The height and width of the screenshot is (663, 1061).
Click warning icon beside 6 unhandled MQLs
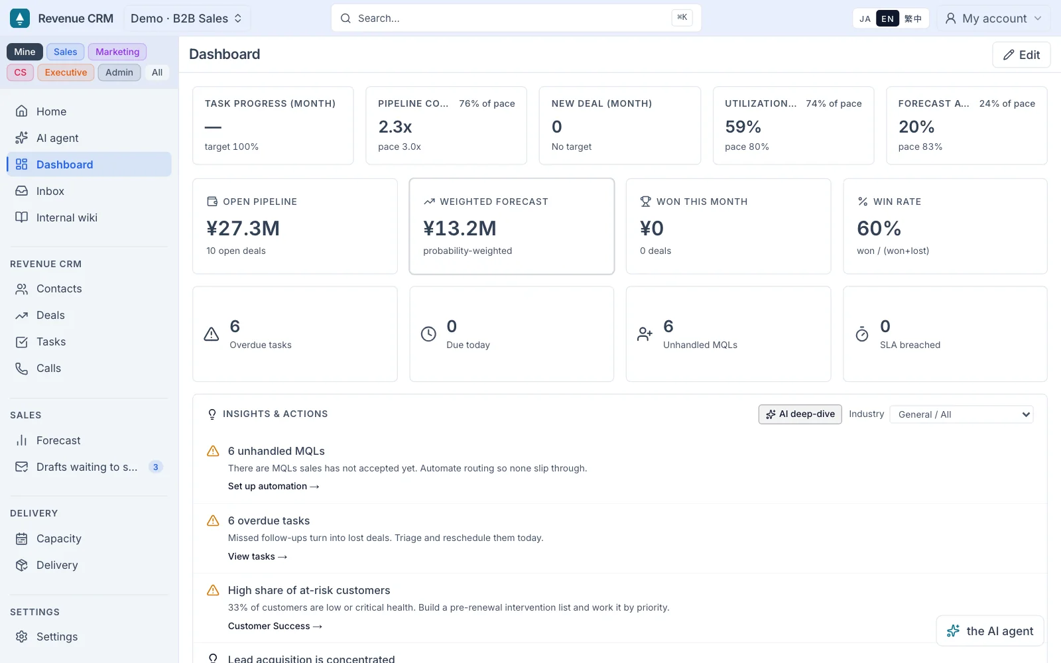click(213, 451)
